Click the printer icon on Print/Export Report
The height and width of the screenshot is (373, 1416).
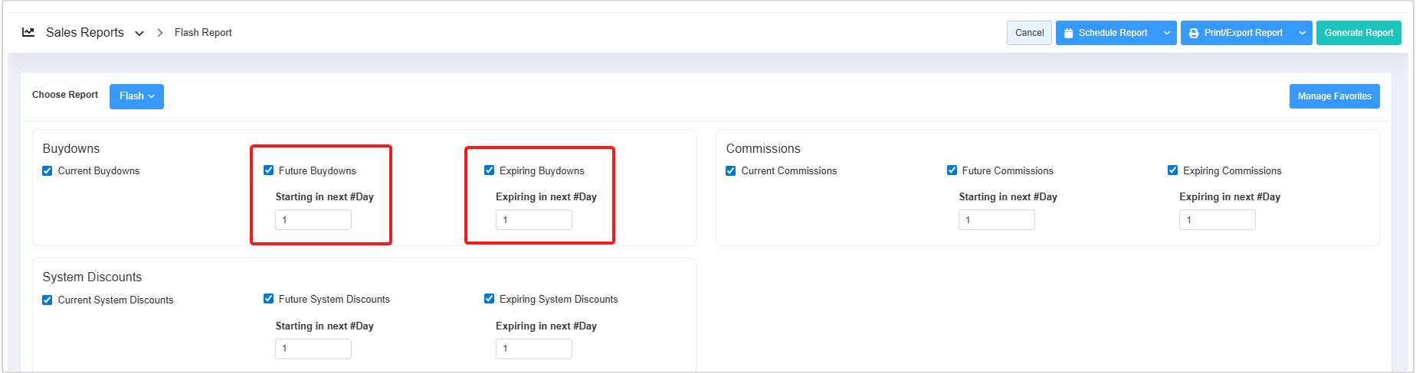click(1194, 33)
